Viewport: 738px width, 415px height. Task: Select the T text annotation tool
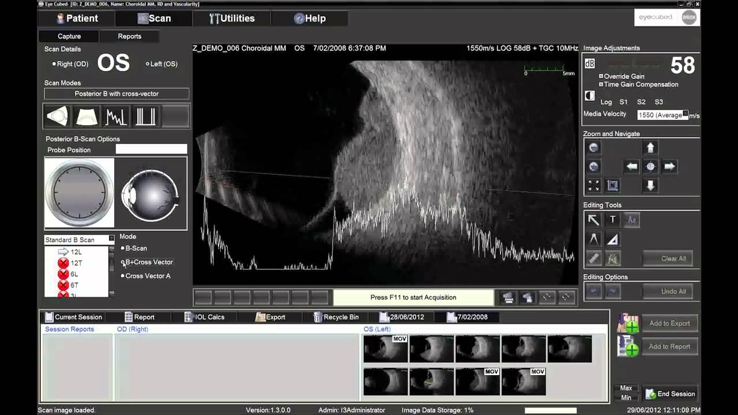612,220
